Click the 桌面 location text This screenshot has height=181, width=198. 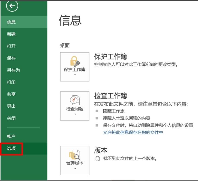point(65,46)
